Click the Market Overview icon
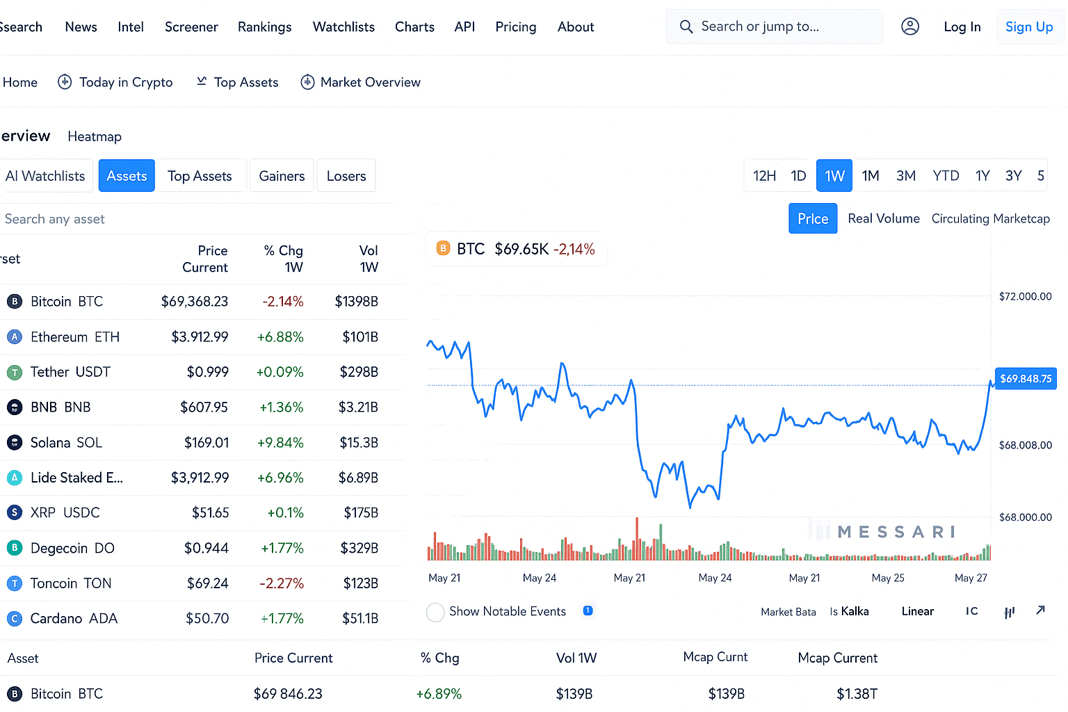This screenshot has height=712, width=1068. pos(307,82)
